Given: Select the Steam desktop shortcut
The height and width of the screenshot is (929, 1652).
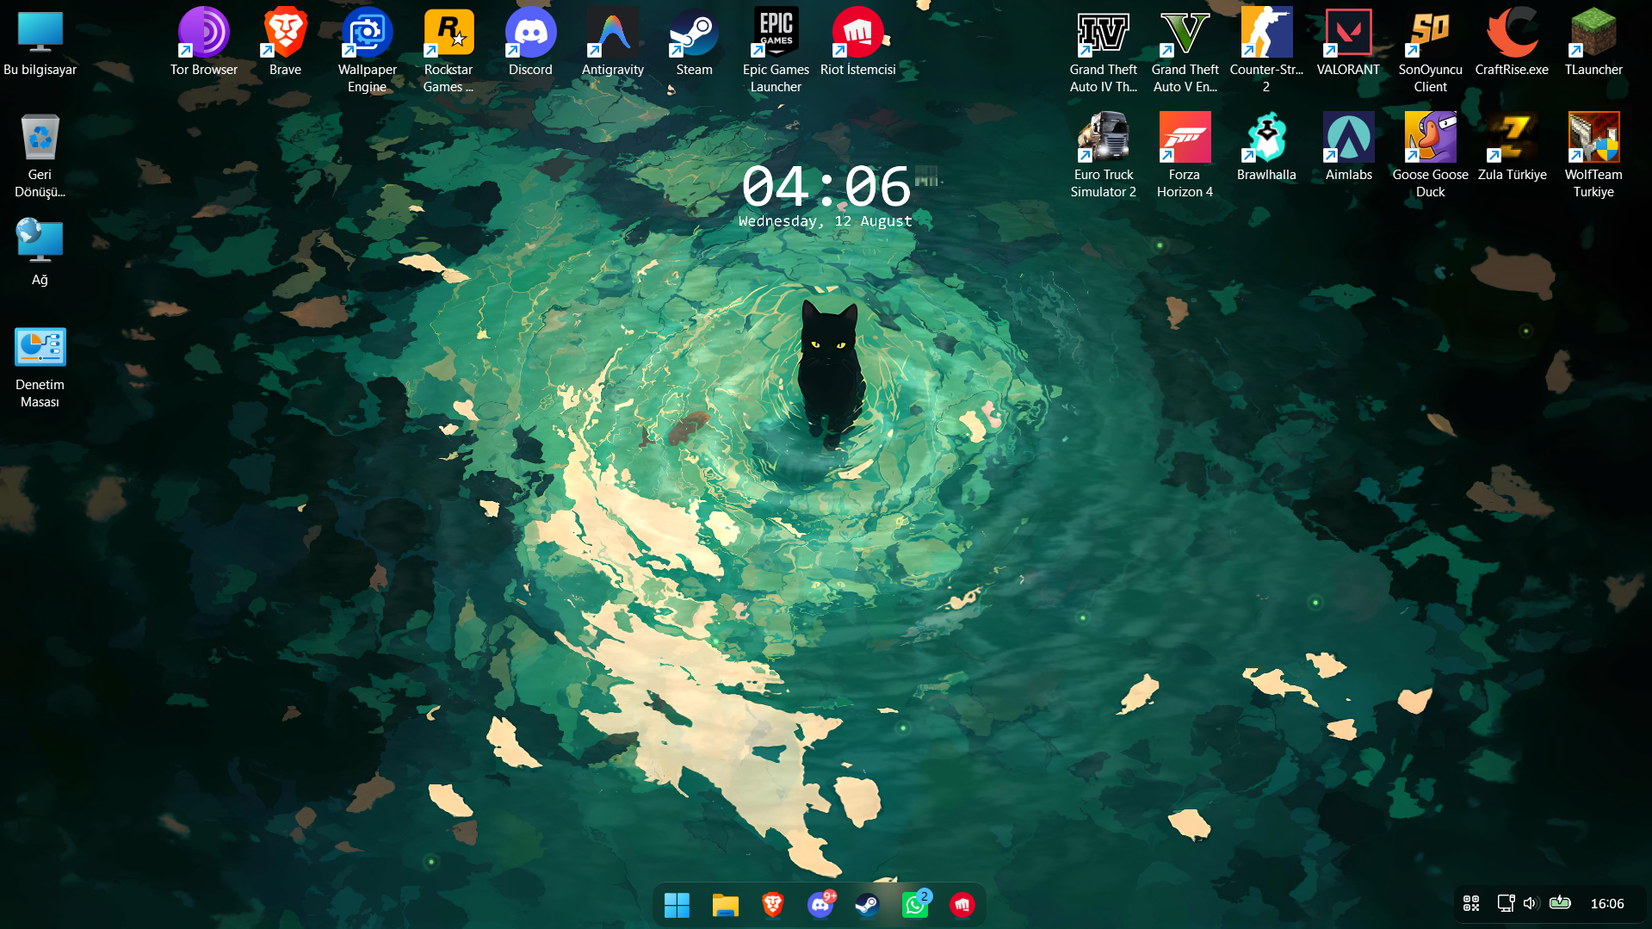Looking at the screenshot, I should click(695, 43).
